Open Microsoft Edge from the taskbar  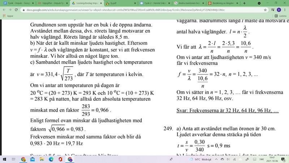[x=51, y=159]
